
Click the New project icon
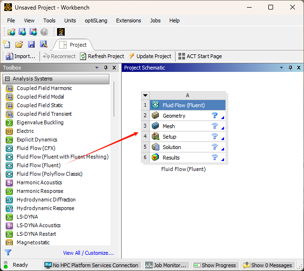click(7, 44)
